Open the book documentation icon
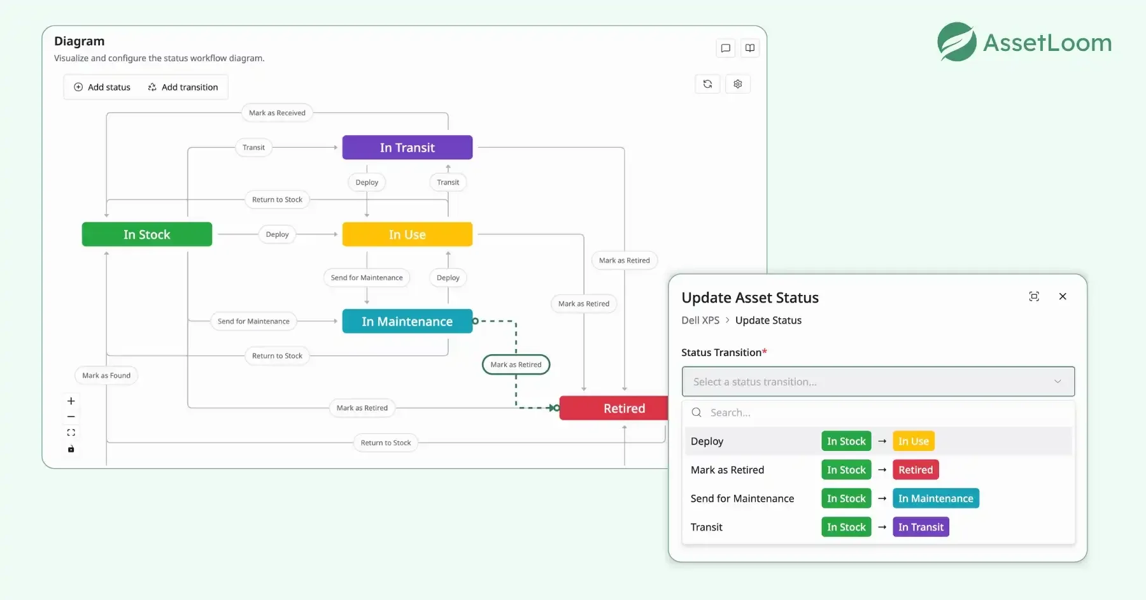The width and height of the screenshot is (1146, 600). [x=750, y=48]
